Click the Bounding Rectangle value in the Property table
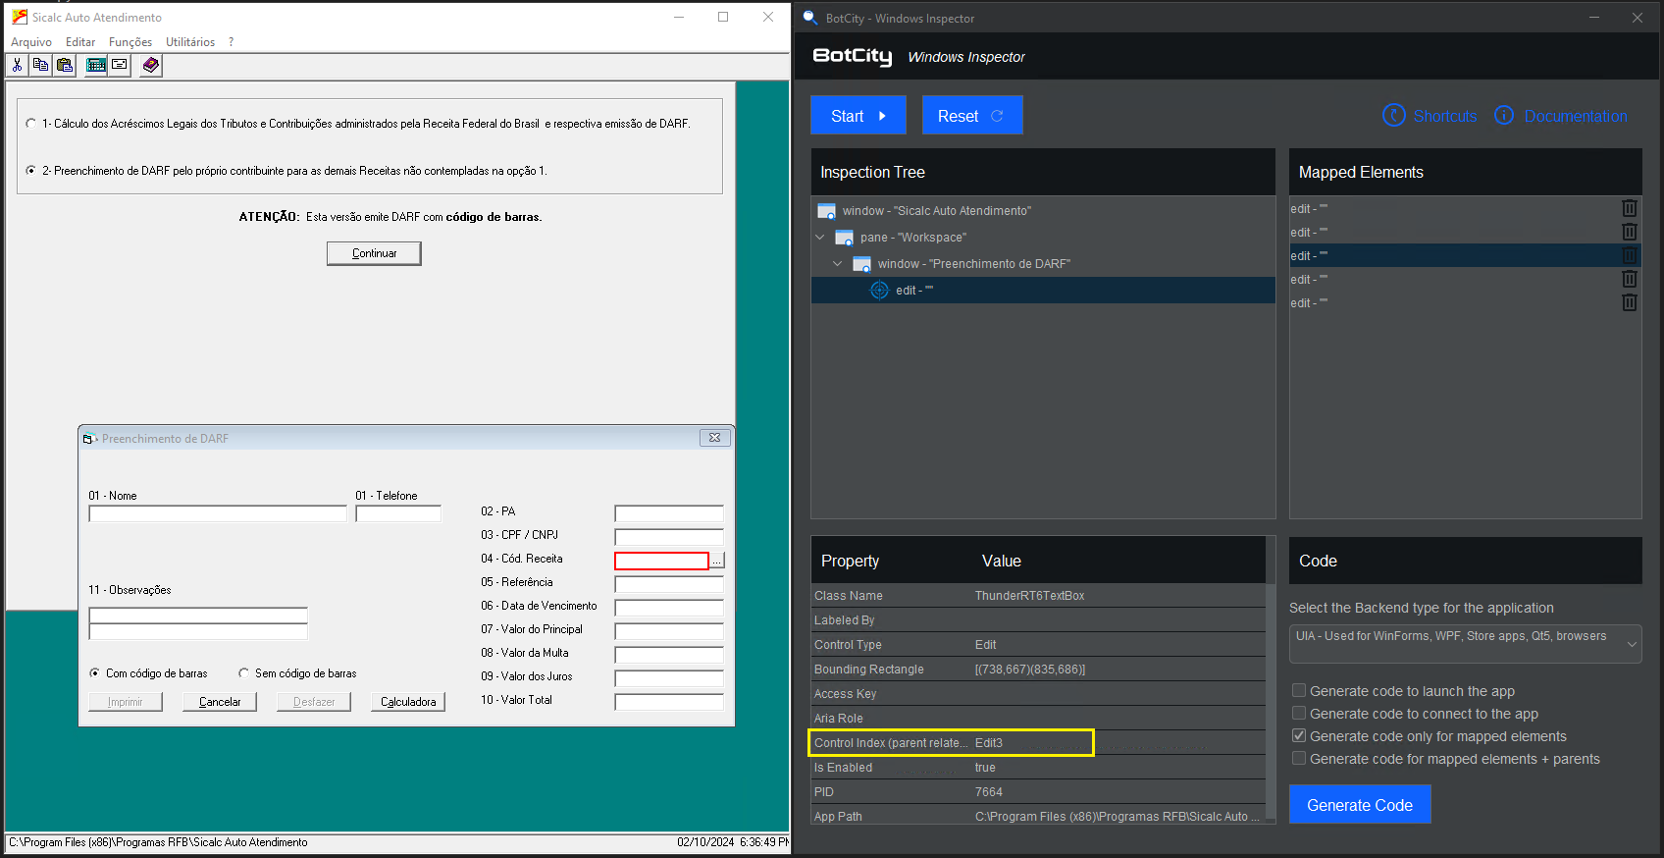This screenshot has height=858, width=1664. [1029, 670]
